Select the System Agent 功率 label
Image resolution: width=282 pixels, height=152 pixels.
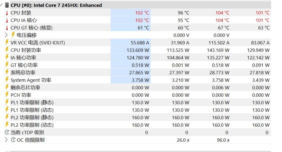coord(31,80)
